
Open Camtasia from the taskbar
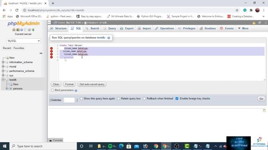click(187, 146)
